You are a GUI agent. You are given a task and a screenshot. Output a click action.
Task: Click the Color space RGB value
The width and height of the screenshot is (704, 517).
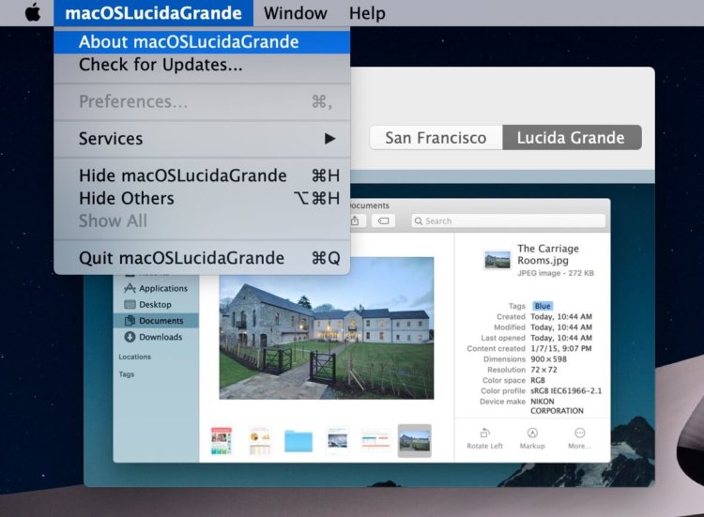[x=538, y=380]
